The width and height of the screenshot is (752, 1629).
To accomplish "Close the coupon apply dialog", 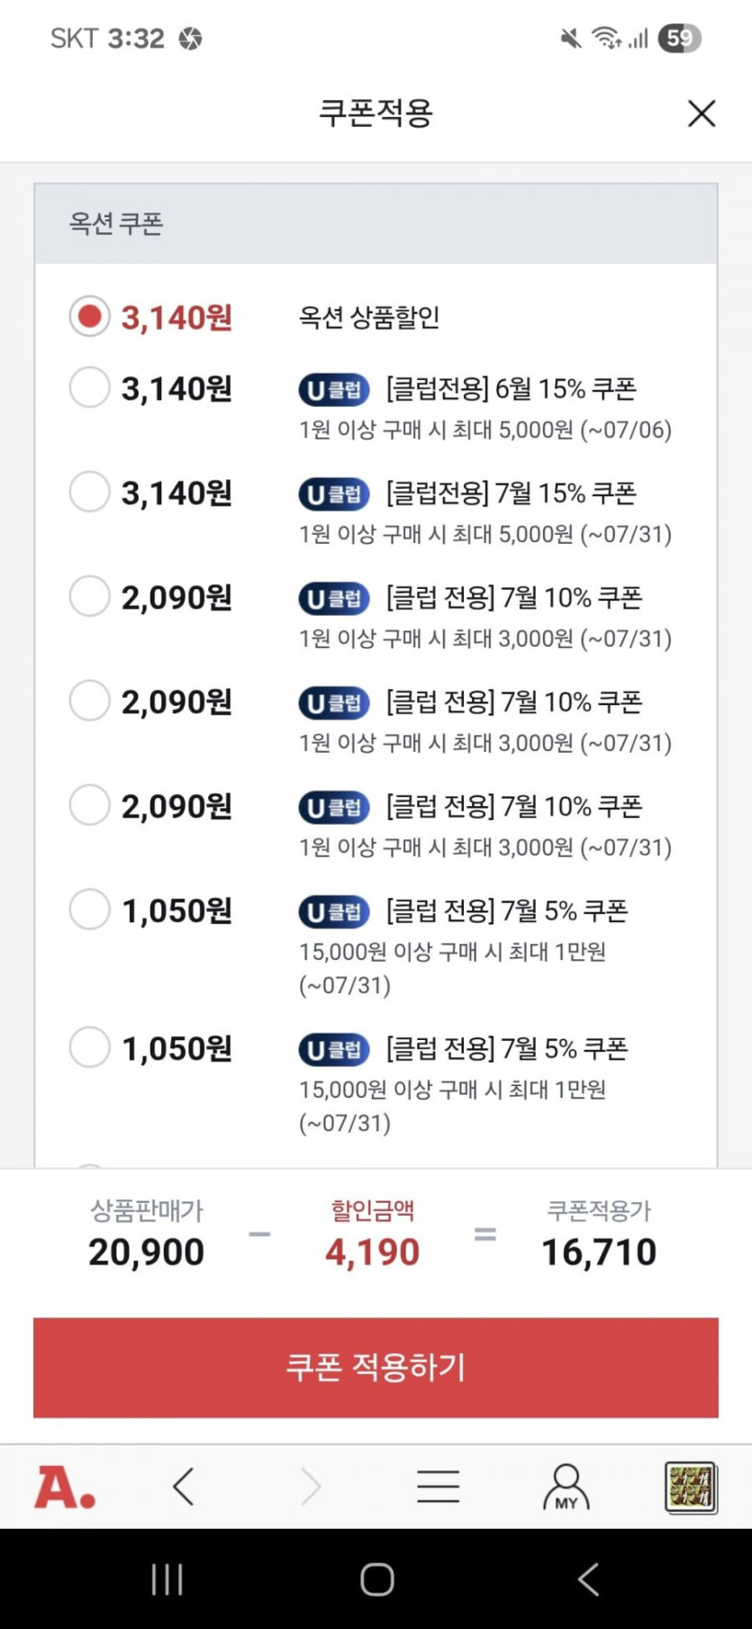I will pos(701,113).
